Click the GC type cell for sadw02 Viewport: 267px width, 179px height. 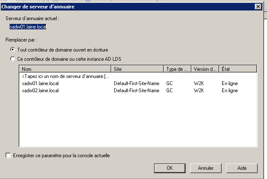click(x=170, y=91)
